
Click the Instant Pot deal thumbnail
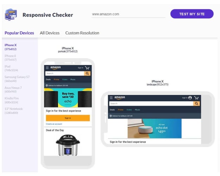[x=68, y=145]
